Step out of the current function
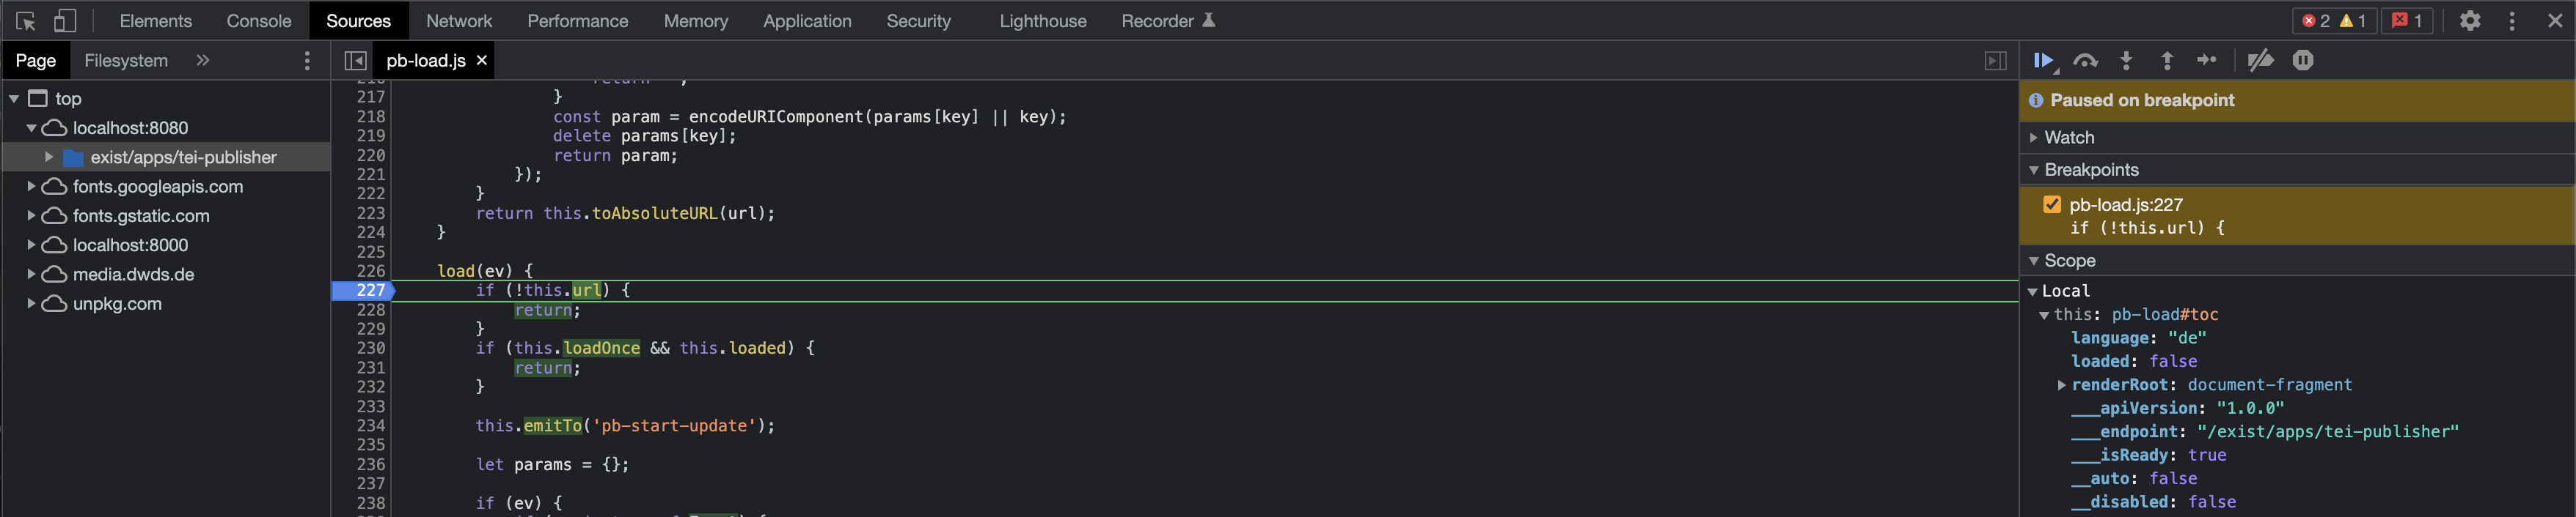This screenshot has height=517, width=2576. pyautogui.click(x=2166, y=60)
